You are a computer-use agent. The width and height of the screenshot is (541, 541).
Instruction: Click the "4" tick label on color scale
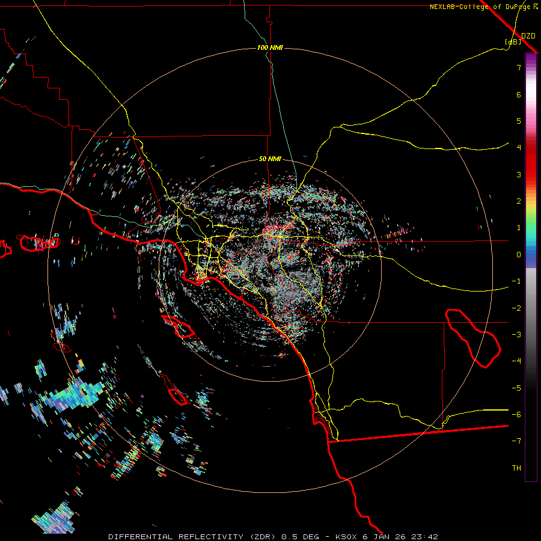(519, 148)
